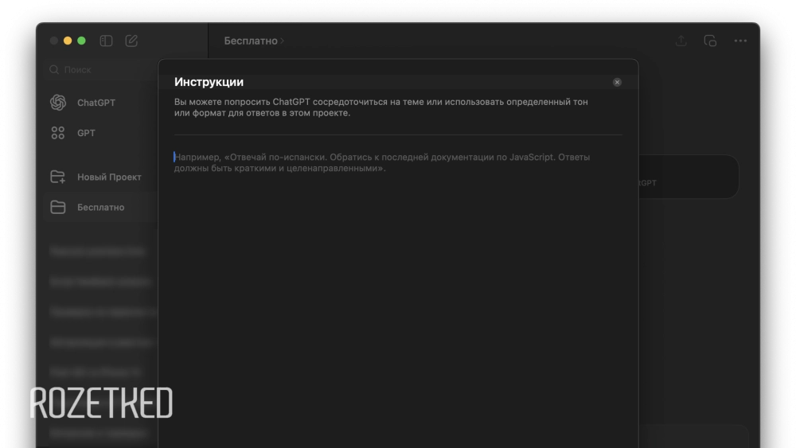Toggle the sidebar panel icon
Image resolution: width=796 pixels, height=448 pixels.
click(x=106, y=41)
